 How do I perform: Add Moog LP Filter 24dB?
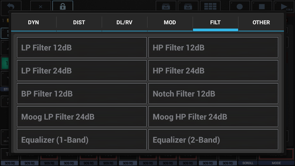82,117
